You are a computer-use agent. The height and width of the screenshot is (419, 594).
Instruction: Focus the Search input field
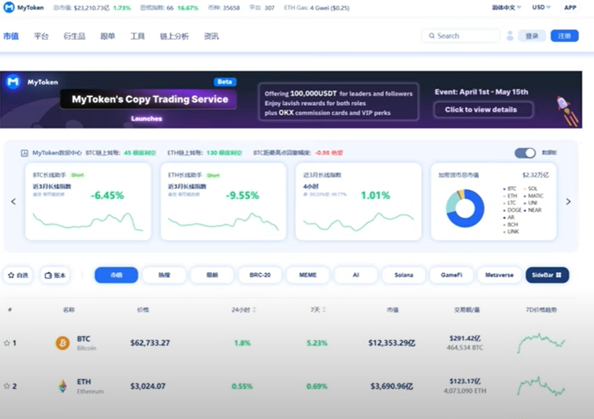tap(461, 36)
